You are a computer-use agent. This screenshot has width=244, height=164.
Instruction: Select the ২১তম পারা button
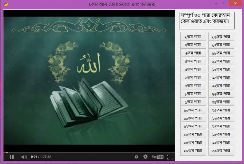click(221, 77)
